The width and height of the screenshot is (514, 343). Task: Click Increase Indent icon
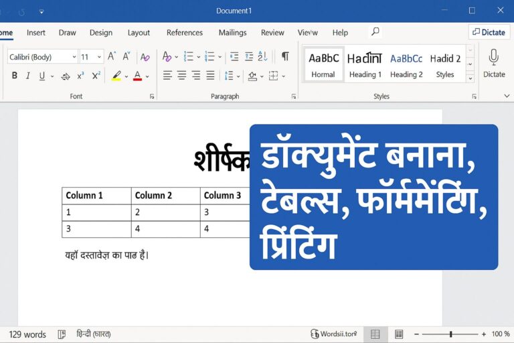(249, 57)
